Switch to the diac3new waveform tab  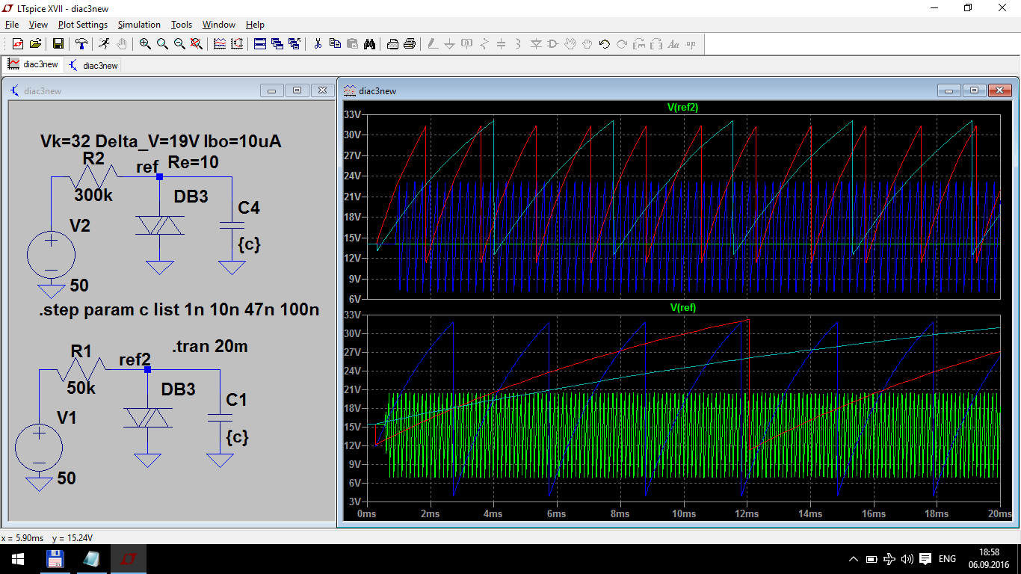34,65
